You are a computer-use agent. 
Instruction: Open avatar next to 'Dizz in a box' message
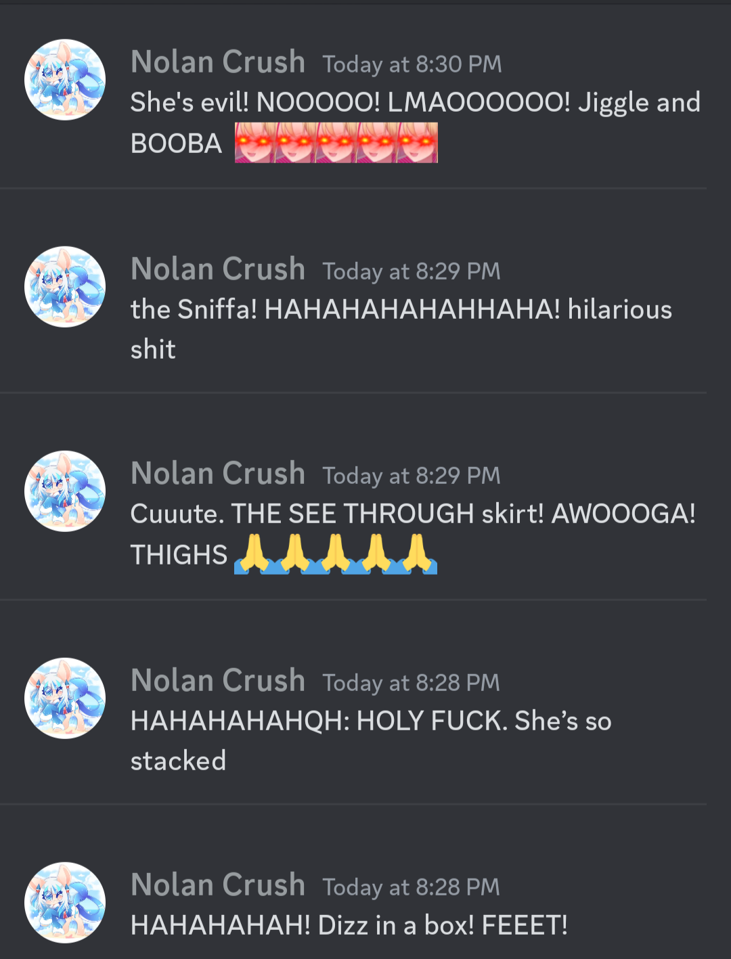(x=65, y=903)
